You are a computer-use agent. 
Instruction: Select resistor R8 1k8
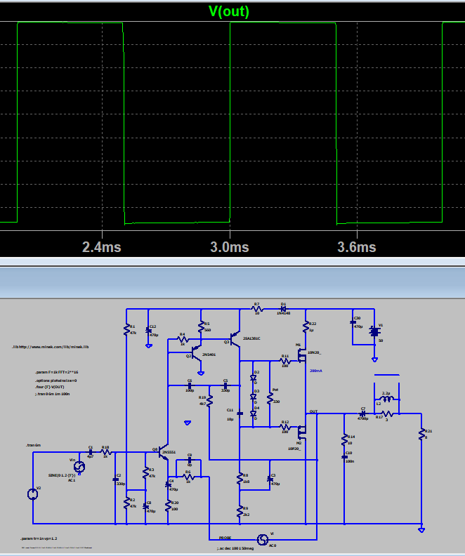tap(240, 478)
